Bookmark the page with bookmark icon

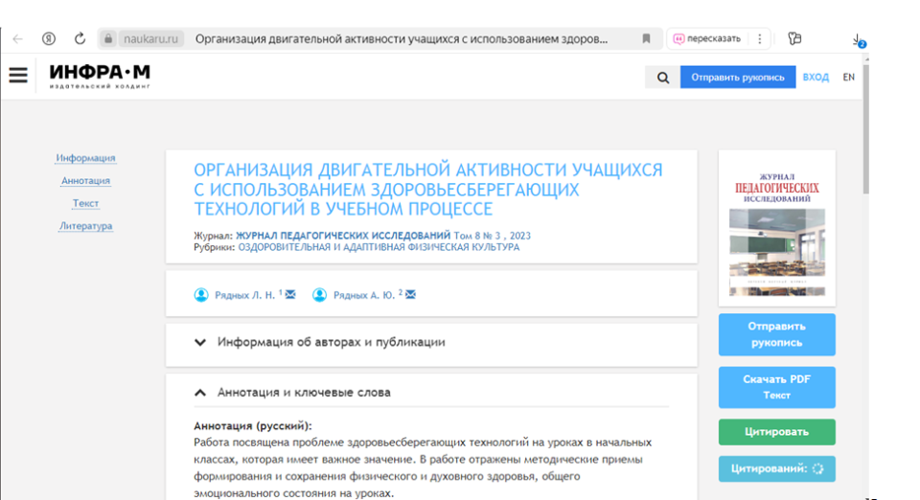(646, 39)
